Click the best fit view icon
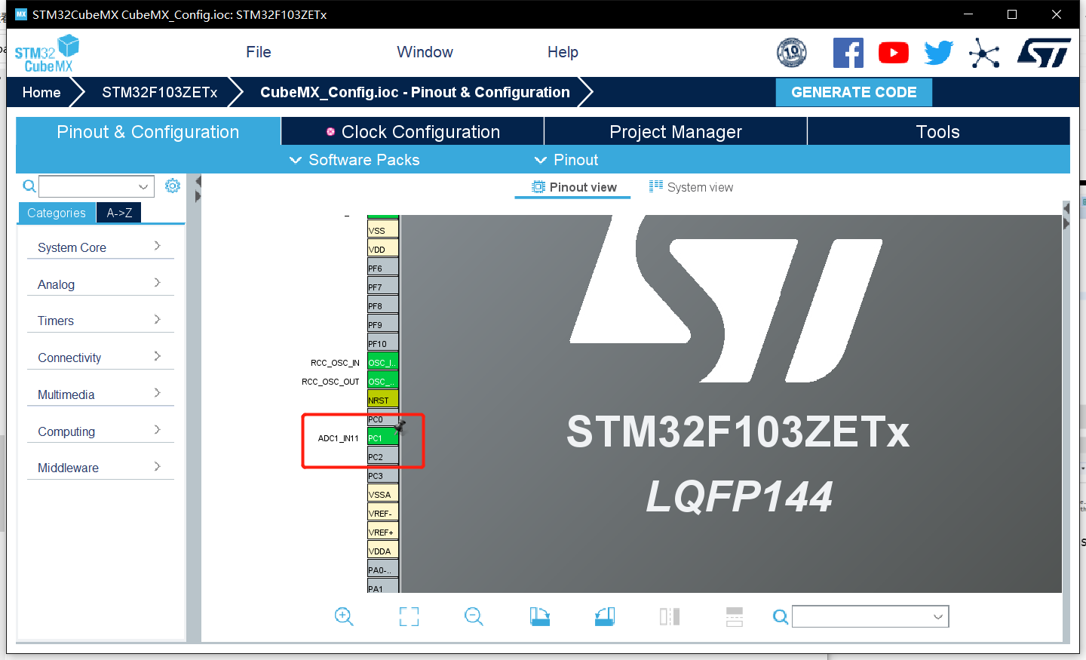The width and height of the screenshot is (1086, 660). coord(409,616)
